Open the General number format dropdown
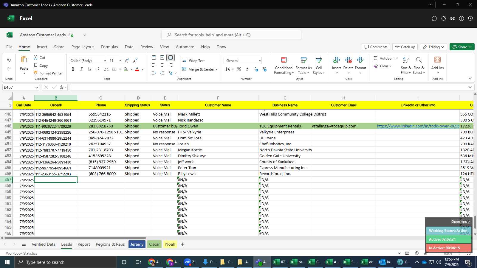Screen dimensions: 477x268 click(260, 61)
